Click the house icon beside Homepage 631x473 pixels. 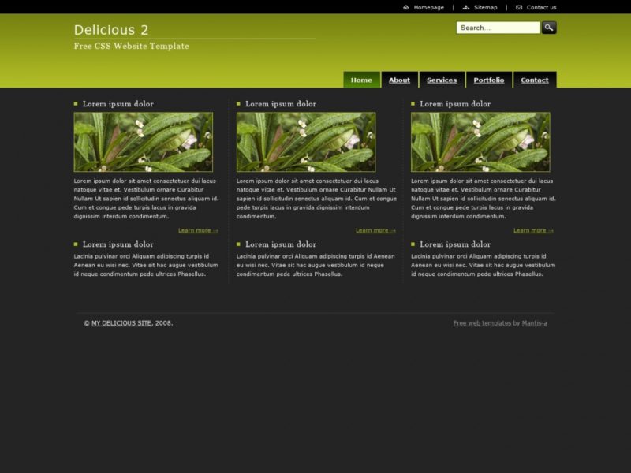(406, 7)
